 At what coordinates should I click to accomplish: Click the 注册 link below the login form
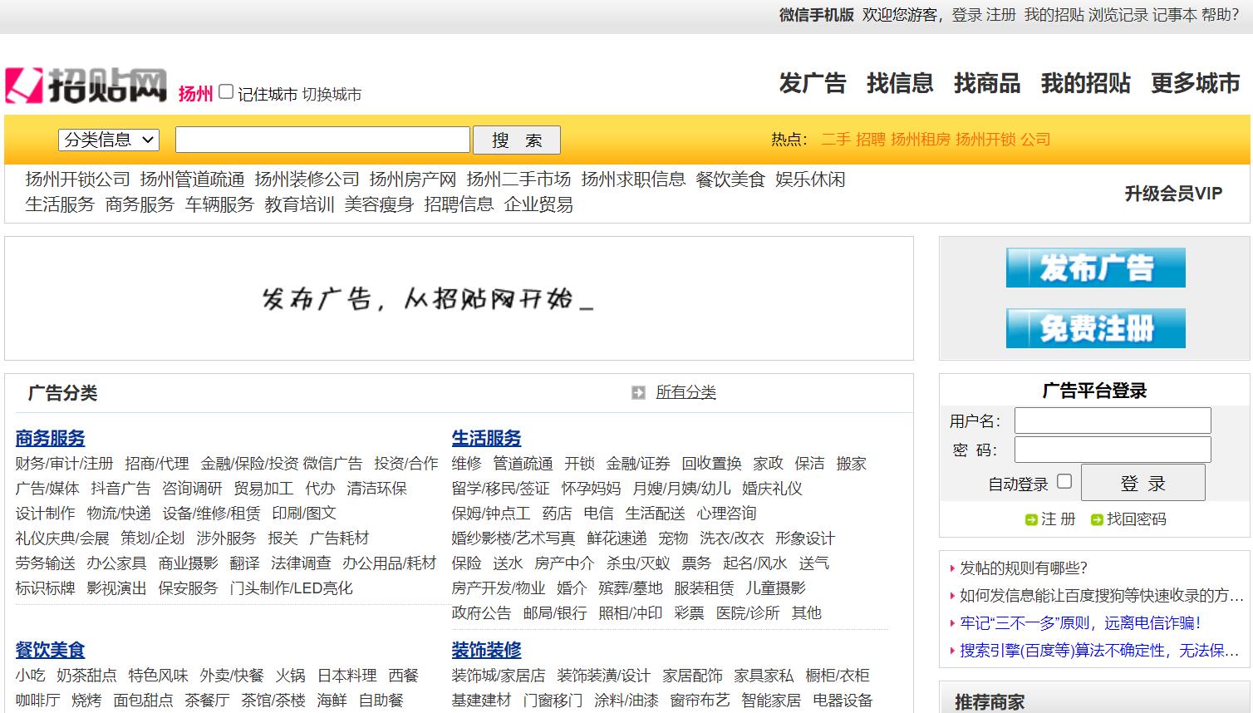(1059, 519)
